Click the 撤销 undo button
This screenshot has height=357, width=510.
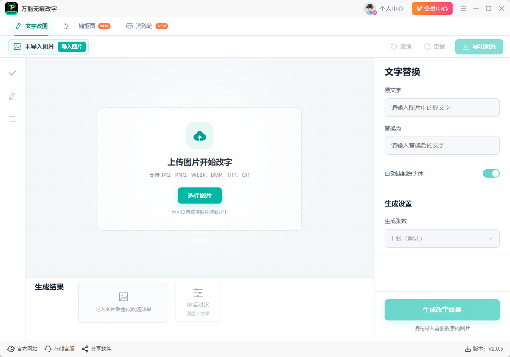click(x=401, y=47)
